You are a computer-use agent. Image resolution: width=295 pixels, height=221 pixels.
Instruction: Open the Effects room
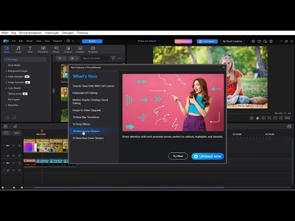click(56, 50)
